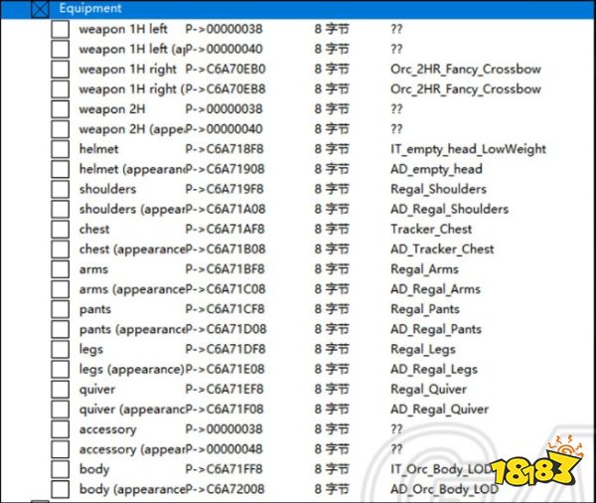Enable the arms entry checkbox
596x503 pixels.
click(61, 269)
